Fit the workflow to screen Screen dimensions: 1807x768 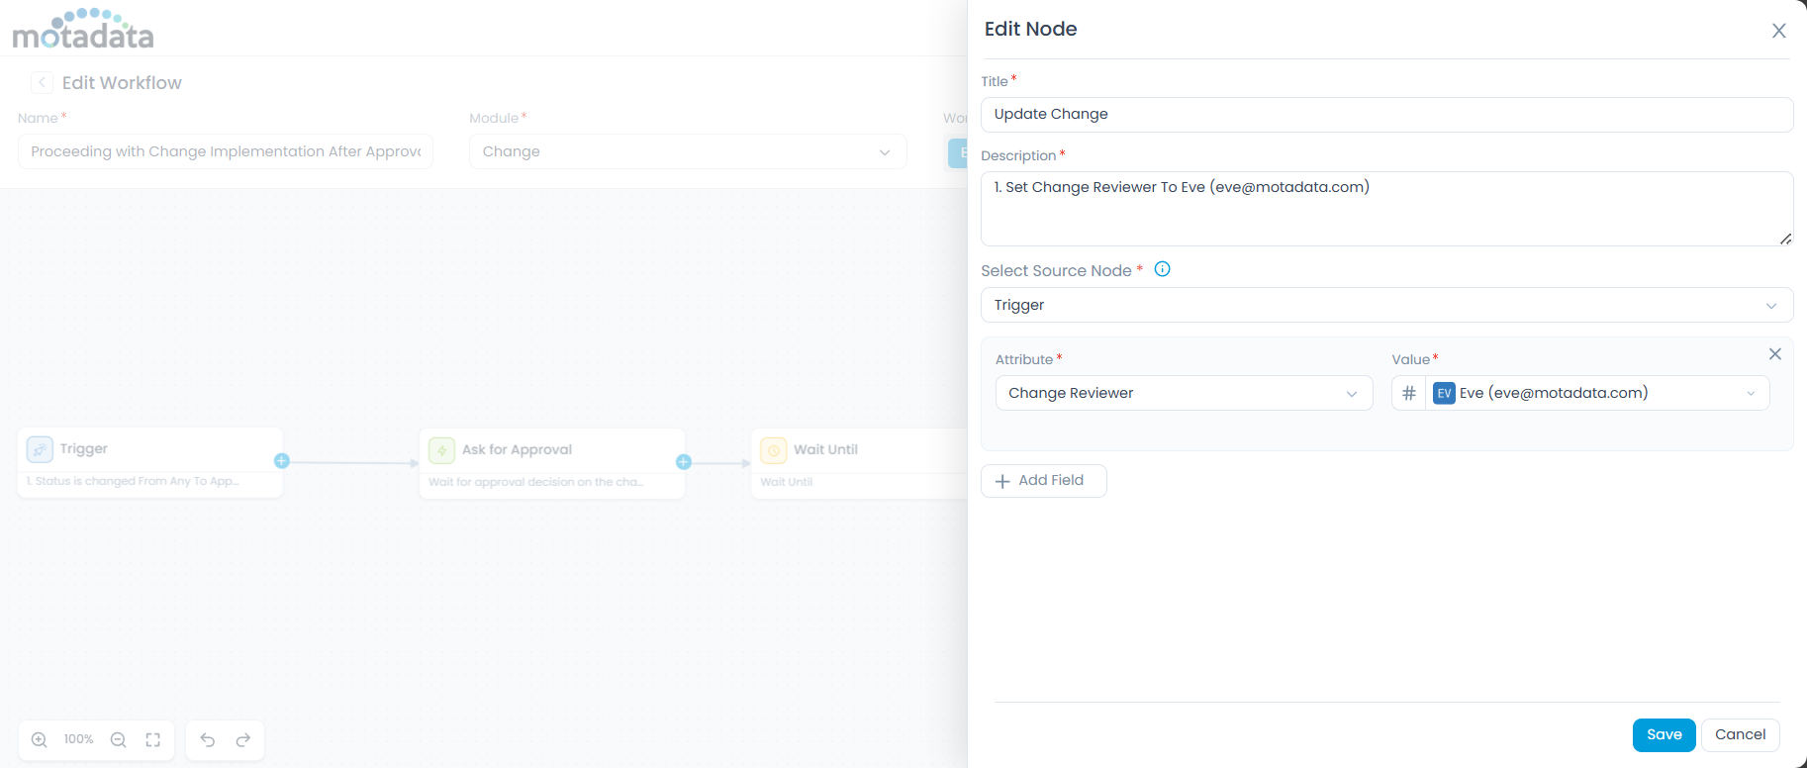click(153, 740)
